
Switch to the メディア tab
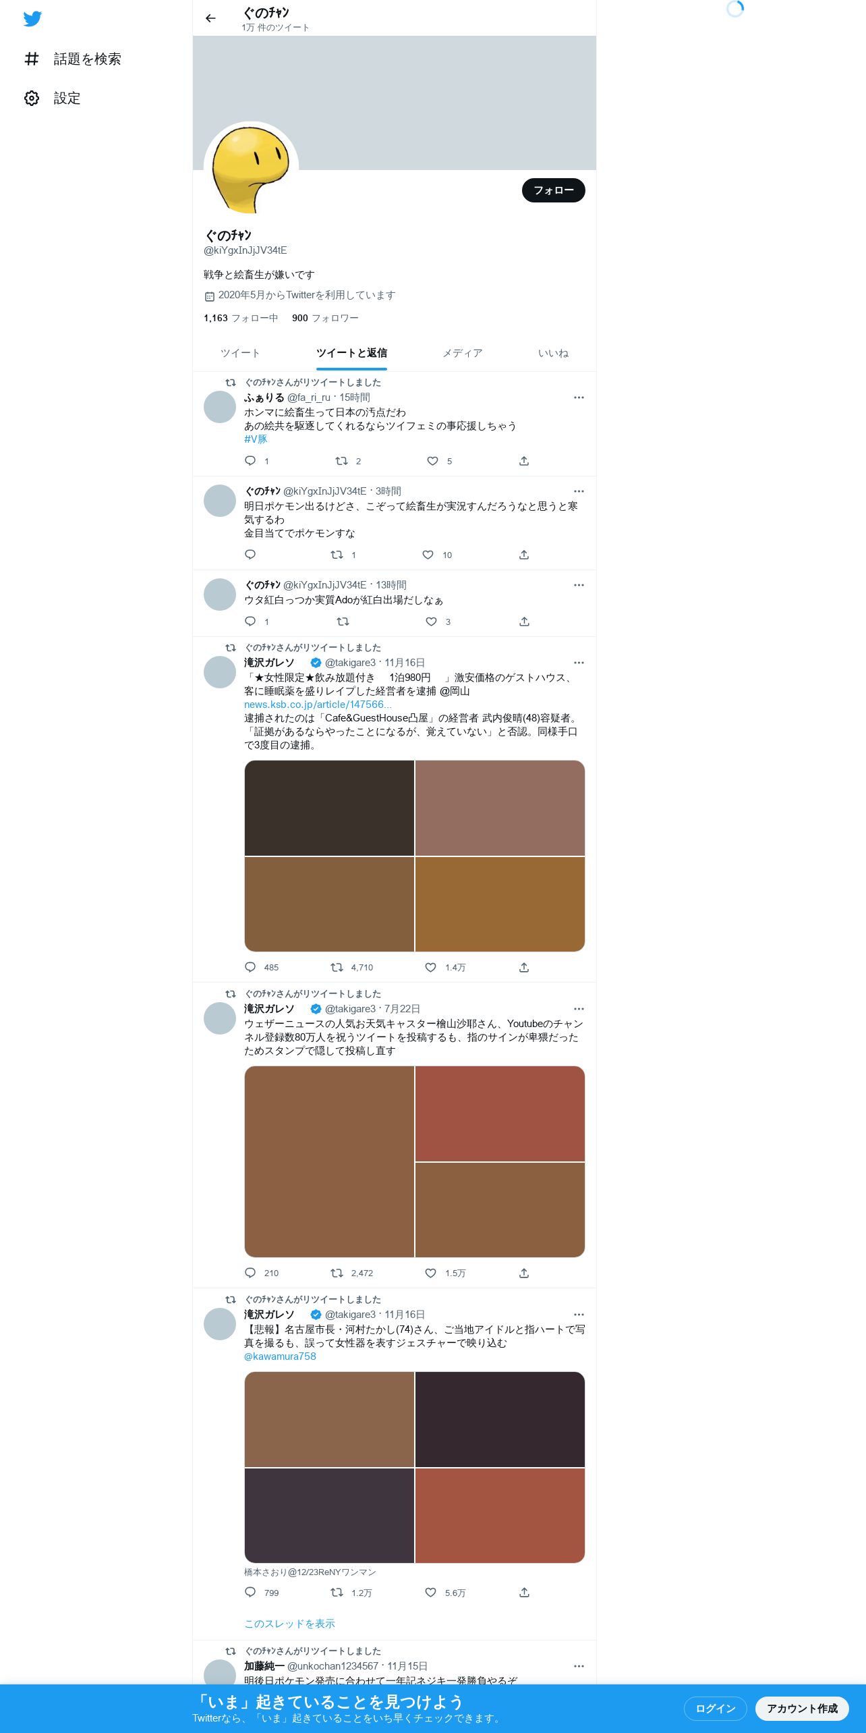point(462,353)
